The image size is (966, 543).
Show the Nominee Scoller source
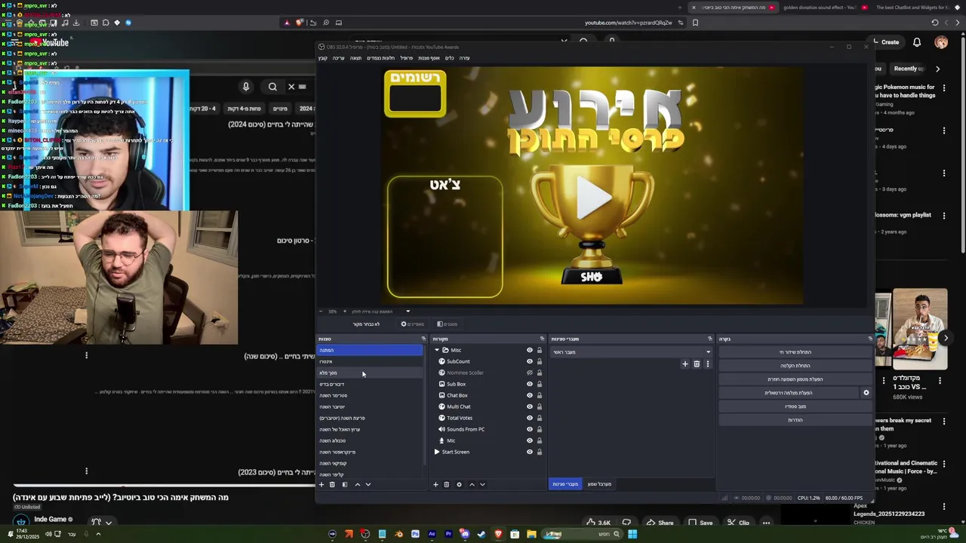(x=529, y=373)
